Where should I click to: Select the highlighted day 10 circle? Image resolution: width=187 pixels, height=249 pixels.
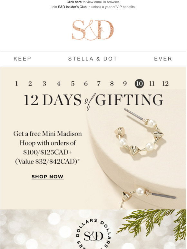click(139, 84)
